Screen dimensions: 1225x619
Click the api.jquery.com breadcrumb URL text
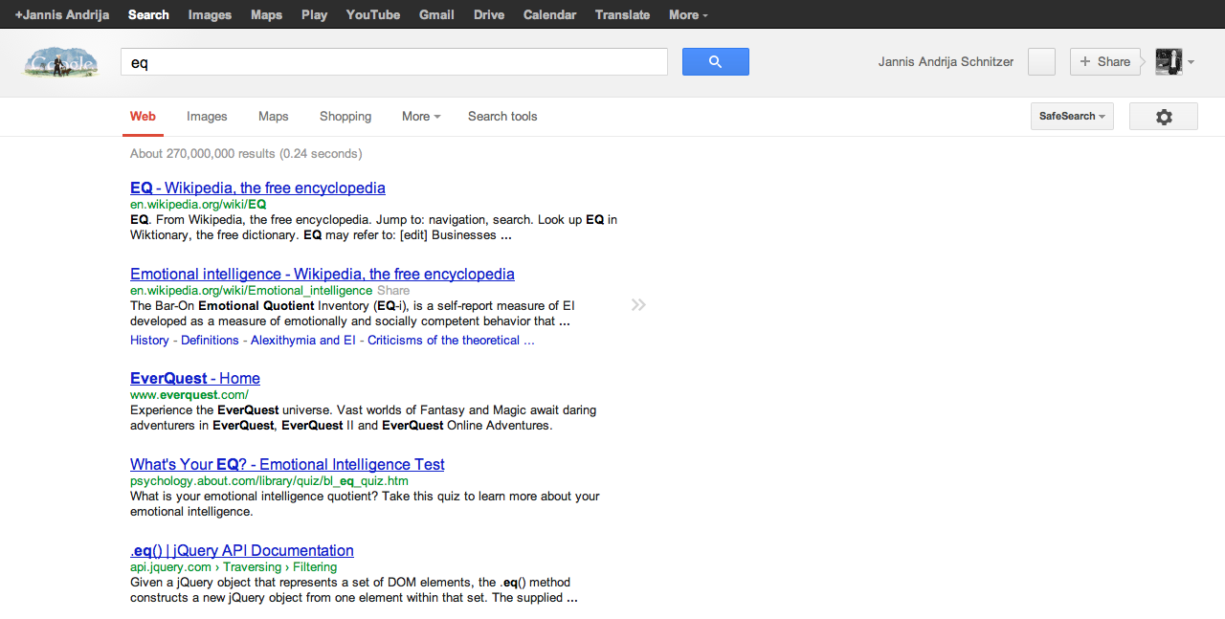[234, 566]
